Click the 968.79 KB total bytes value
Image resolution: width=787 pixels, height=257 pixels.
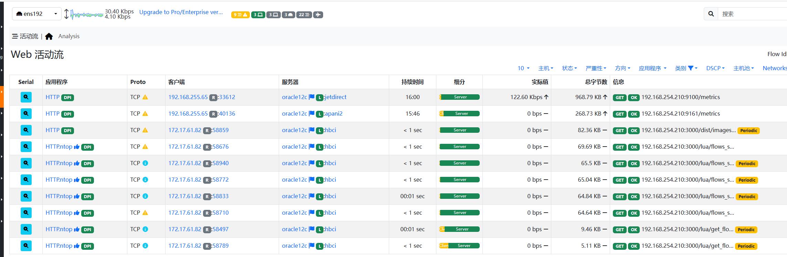588,97
